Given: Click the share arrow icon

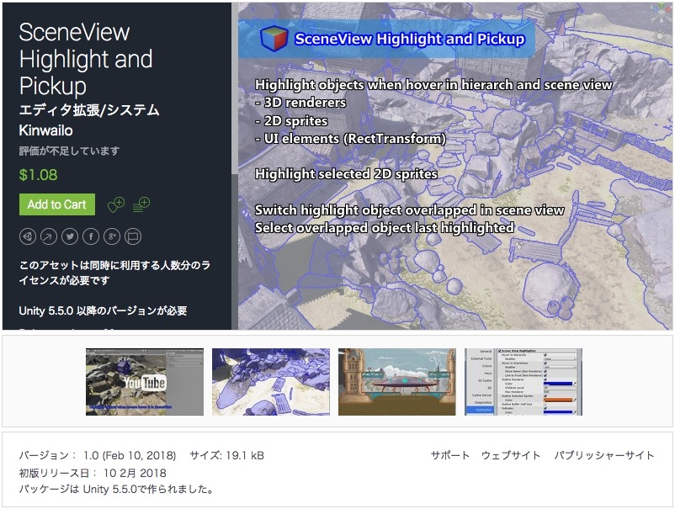Looking at the screenshot, I should (x=49, y=236).
